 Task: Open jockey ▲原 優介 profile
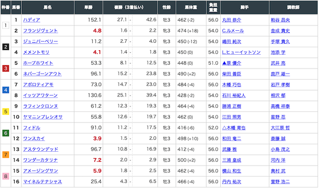point(231,63)
